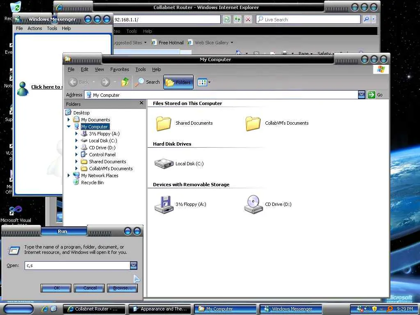Open the Run dialog history dropdown

(134, 265)
